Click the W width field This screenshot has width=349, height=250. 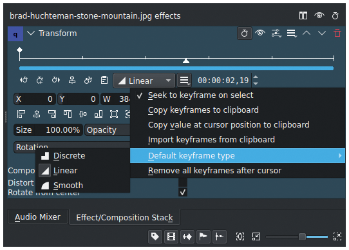click(115, 99)
